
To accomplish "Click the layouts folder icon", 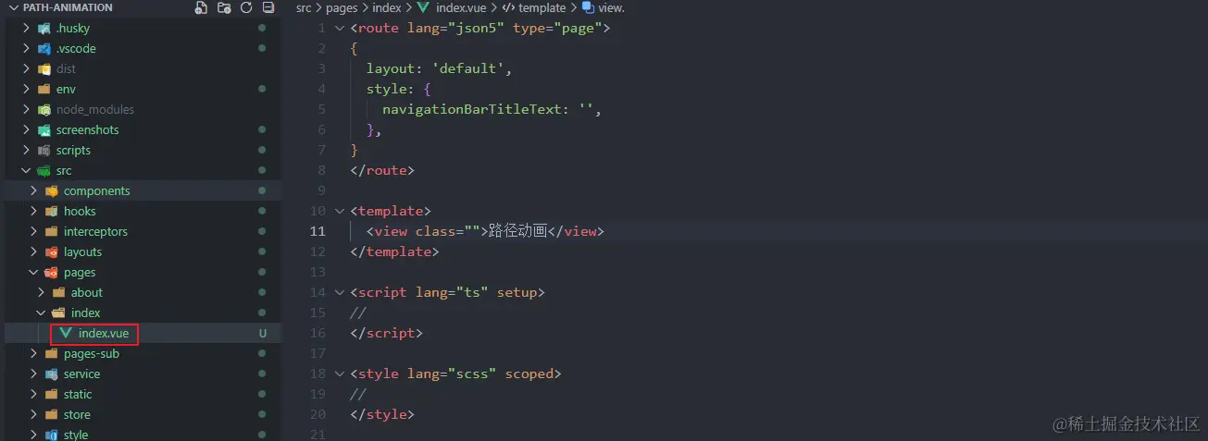I will tap(51, 251).
